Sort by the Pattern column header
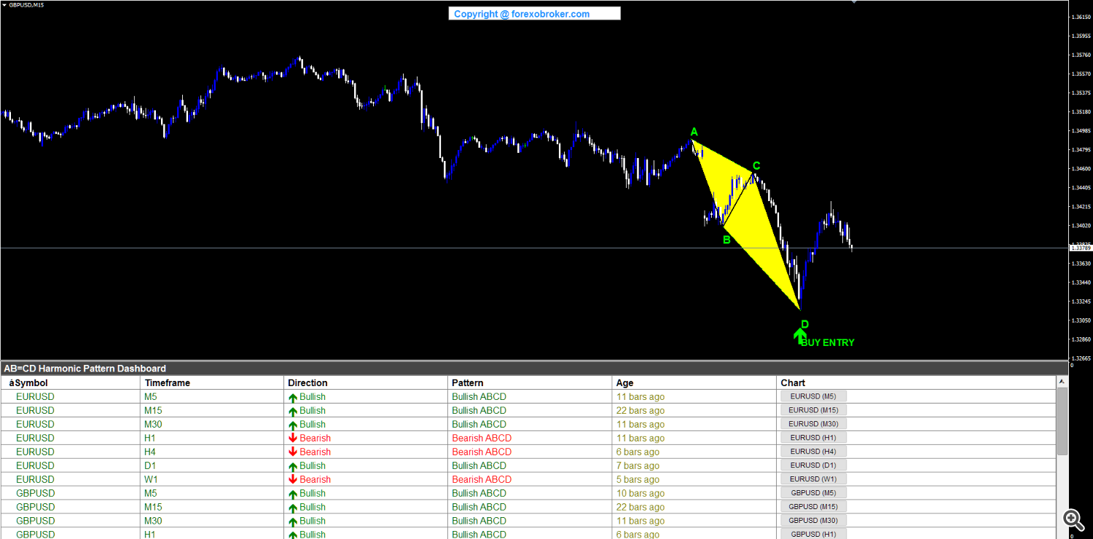Viewport: 1093px width, 539px height. click(530, 382)
